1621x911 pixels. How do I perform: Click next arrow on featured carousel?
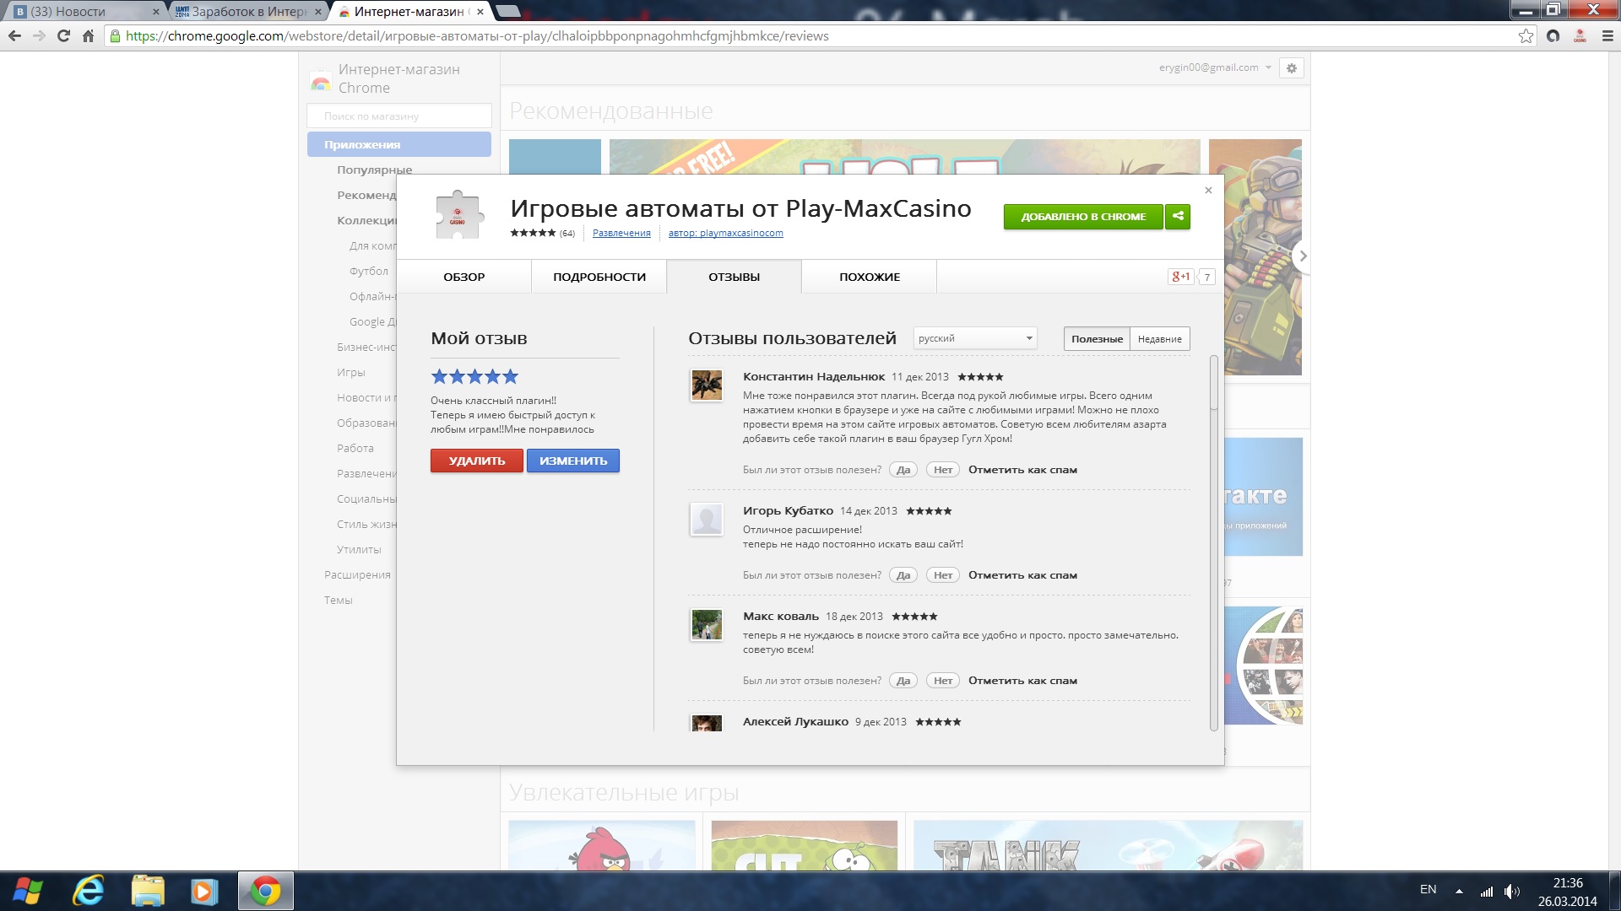point(1303,256)
